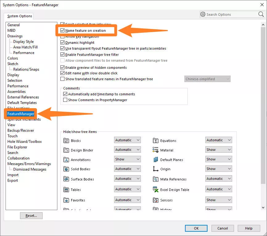This screenshot has width=267, height=236.
Task: Click the search magnifier icon
Action: click(261, 14)
